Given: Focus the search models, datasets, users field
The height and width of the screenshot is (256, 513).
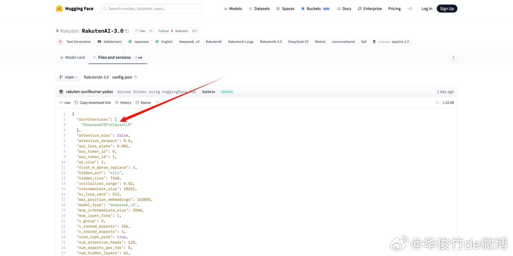Looking at the screenshot, I should pyautogui.click(x=151, y=9).
